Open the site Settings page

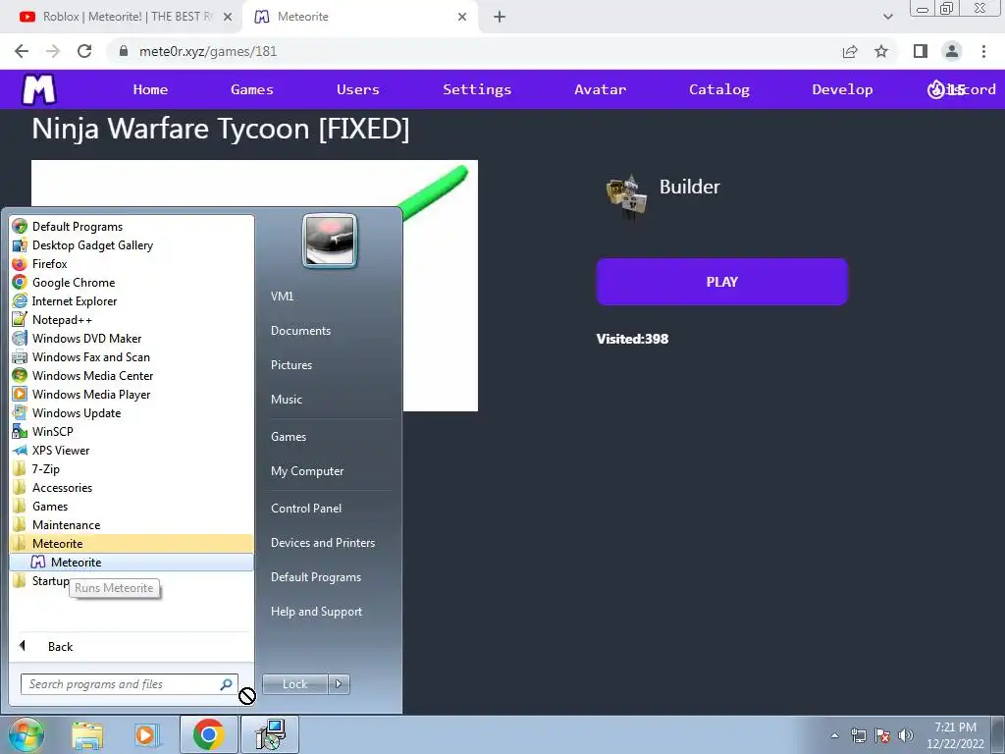tap(477, 89)
